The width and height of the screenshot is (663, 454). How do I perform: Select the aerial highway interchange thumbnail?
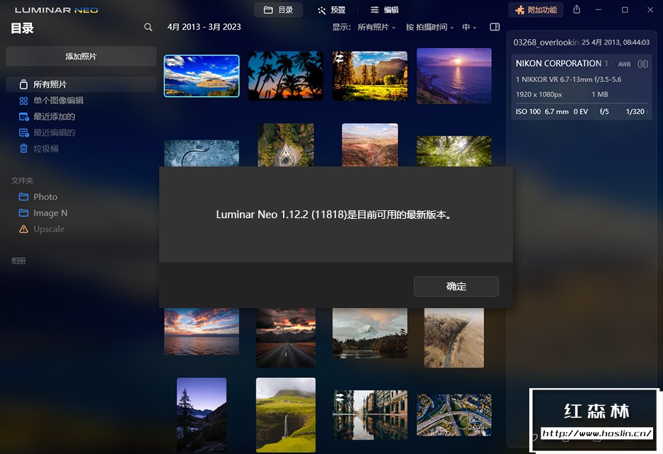point(454,414)
